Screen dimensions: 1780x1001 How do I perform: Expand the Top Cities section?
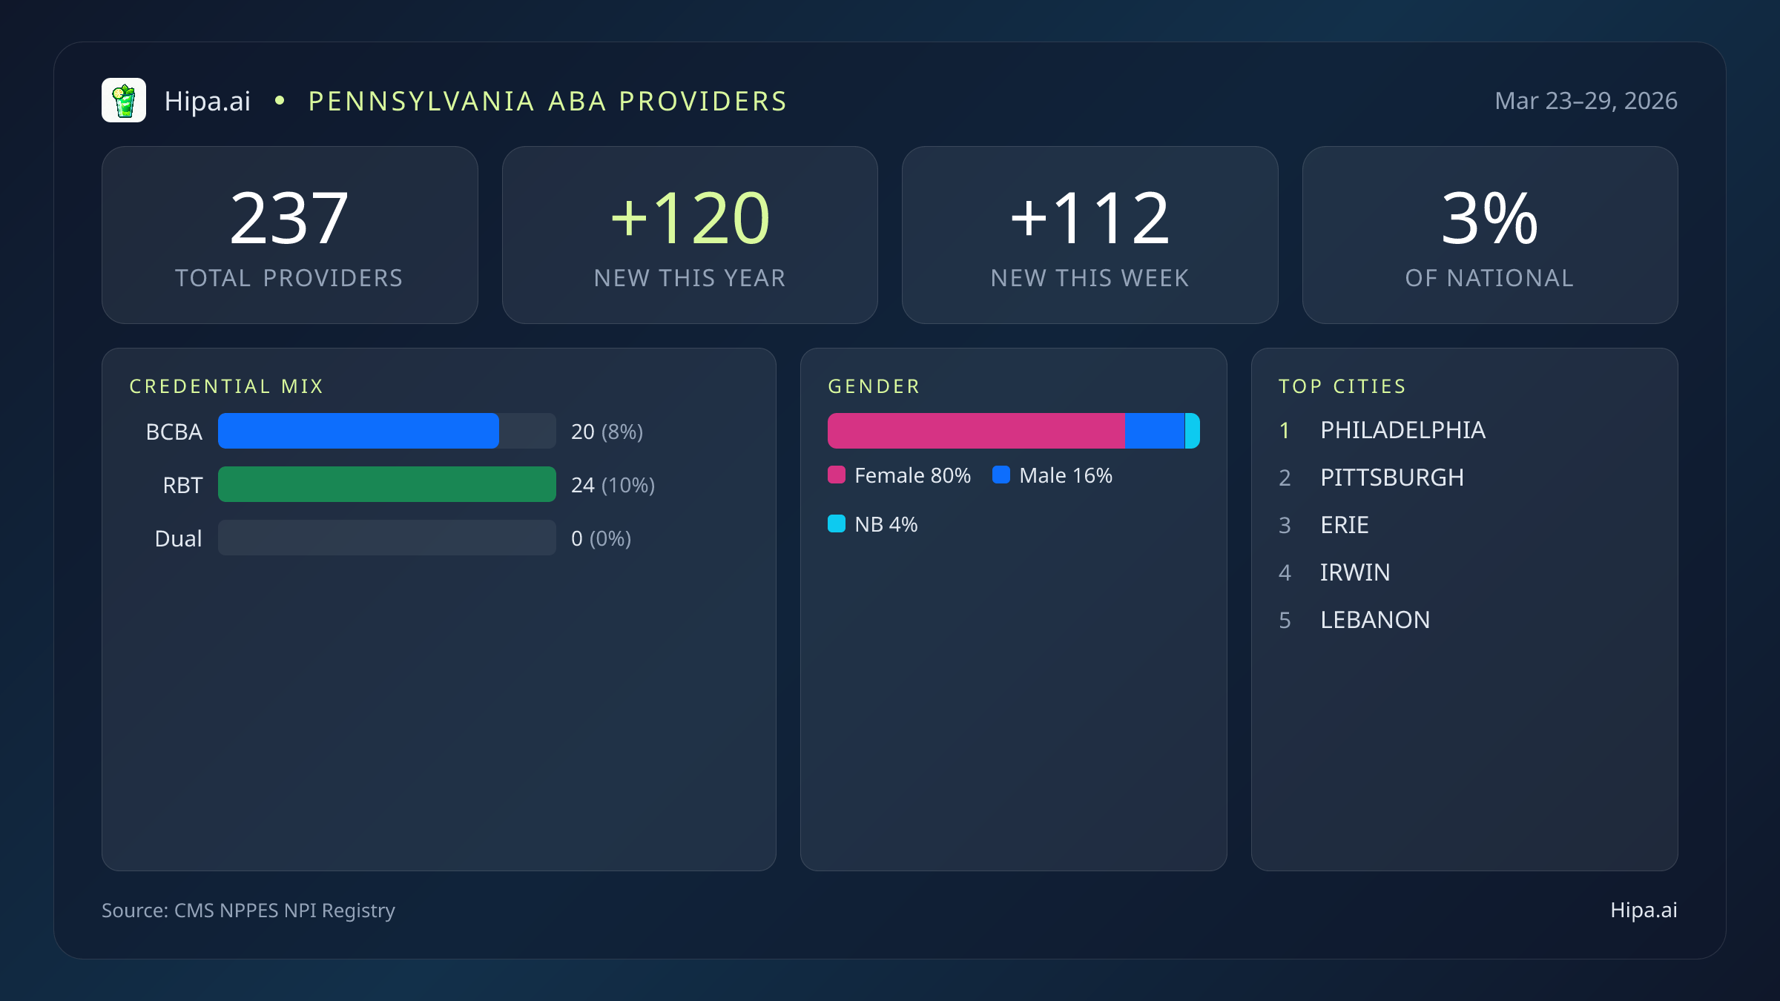[1342, 386]
